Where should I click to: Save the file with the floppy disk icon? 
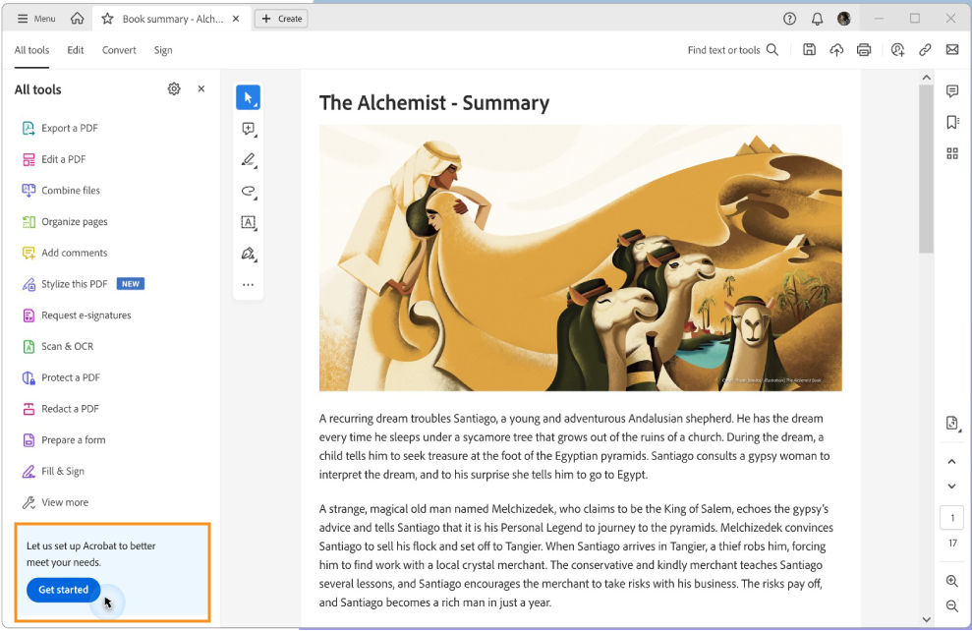pyautogui.click(x=809, y=49)
